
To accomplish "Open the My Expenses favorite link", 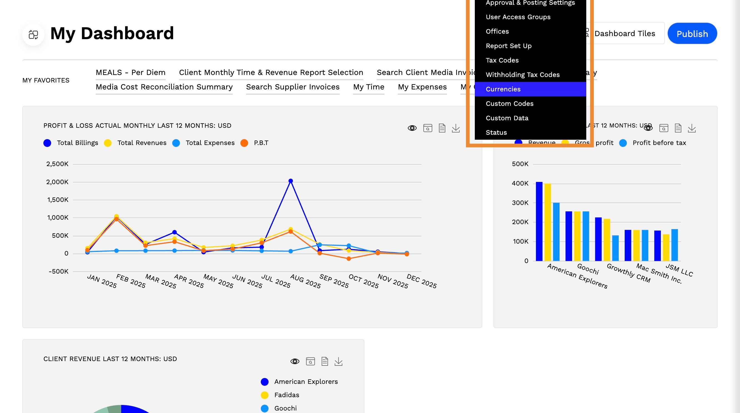I will 422,87.
